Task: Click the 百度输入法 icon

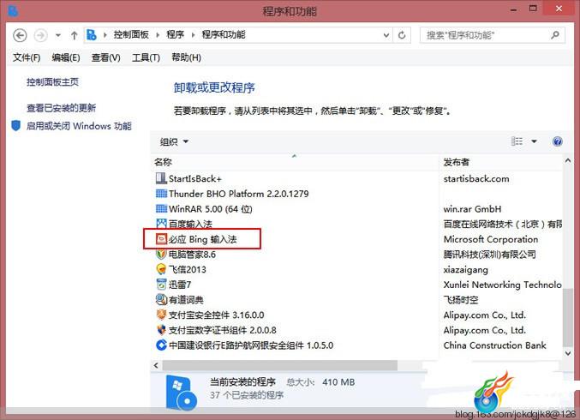Action: pos(161,224)
